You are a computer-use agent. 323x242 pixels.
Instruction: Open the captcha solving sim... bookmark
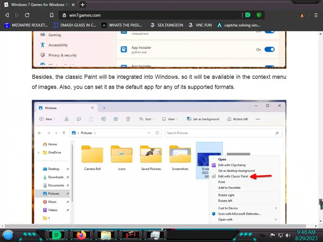(x=238, y=25)
